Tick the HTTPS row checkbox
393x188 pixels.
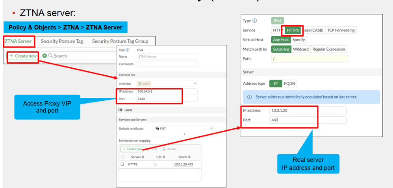pyautogui.click(x=122, y=164)
